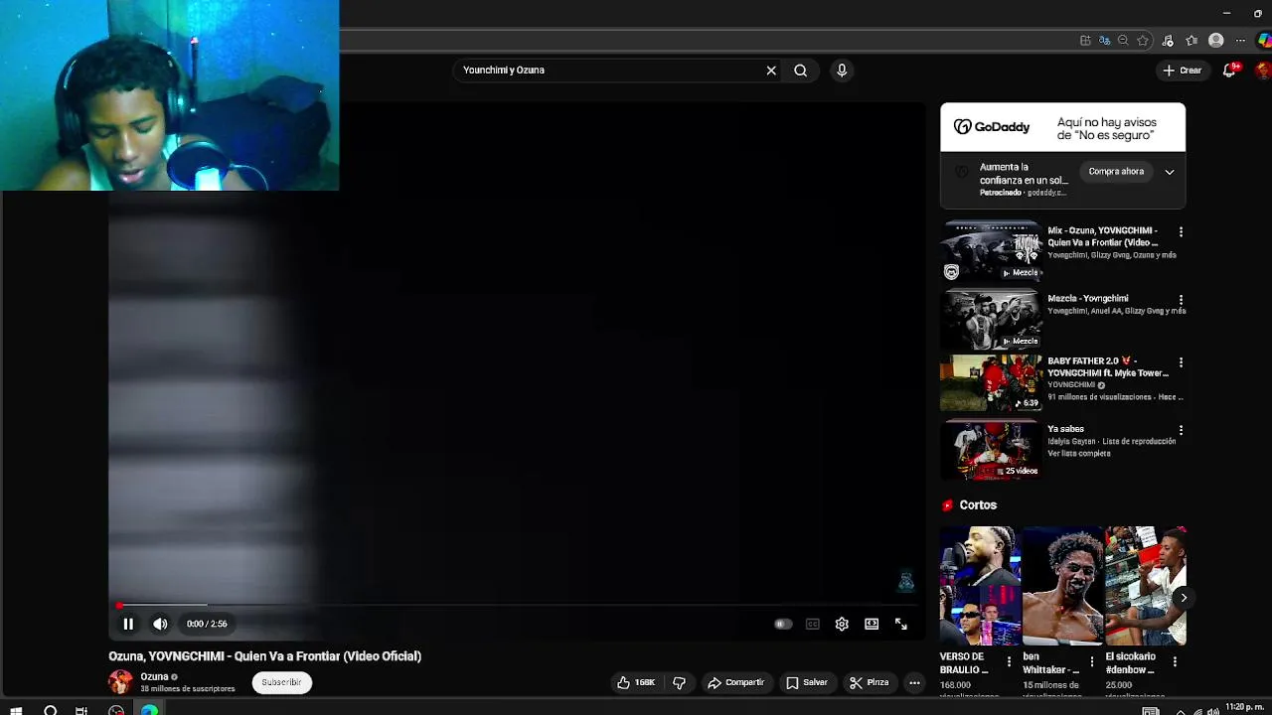Viewport: 1272px width, 715px height.
Task: Open Ozuna channel avatar
Action: [x=120, y=682]
